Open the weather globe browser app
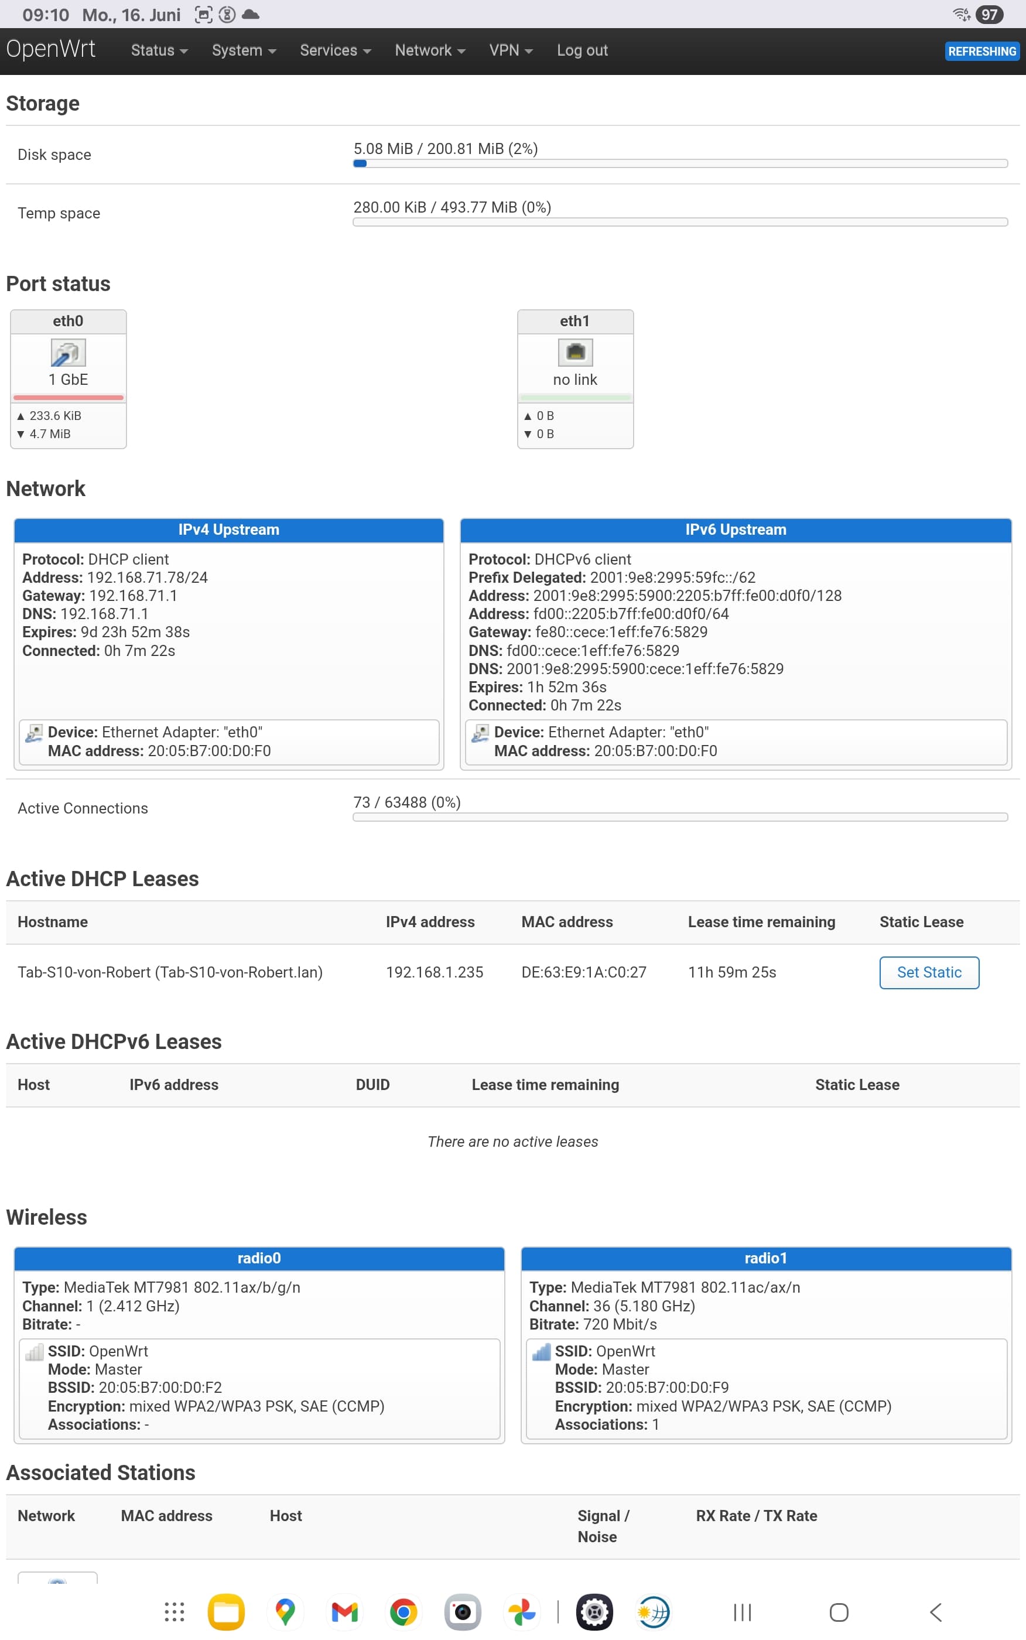This screenshot has width=1026, height=1640. [653, 1611]
